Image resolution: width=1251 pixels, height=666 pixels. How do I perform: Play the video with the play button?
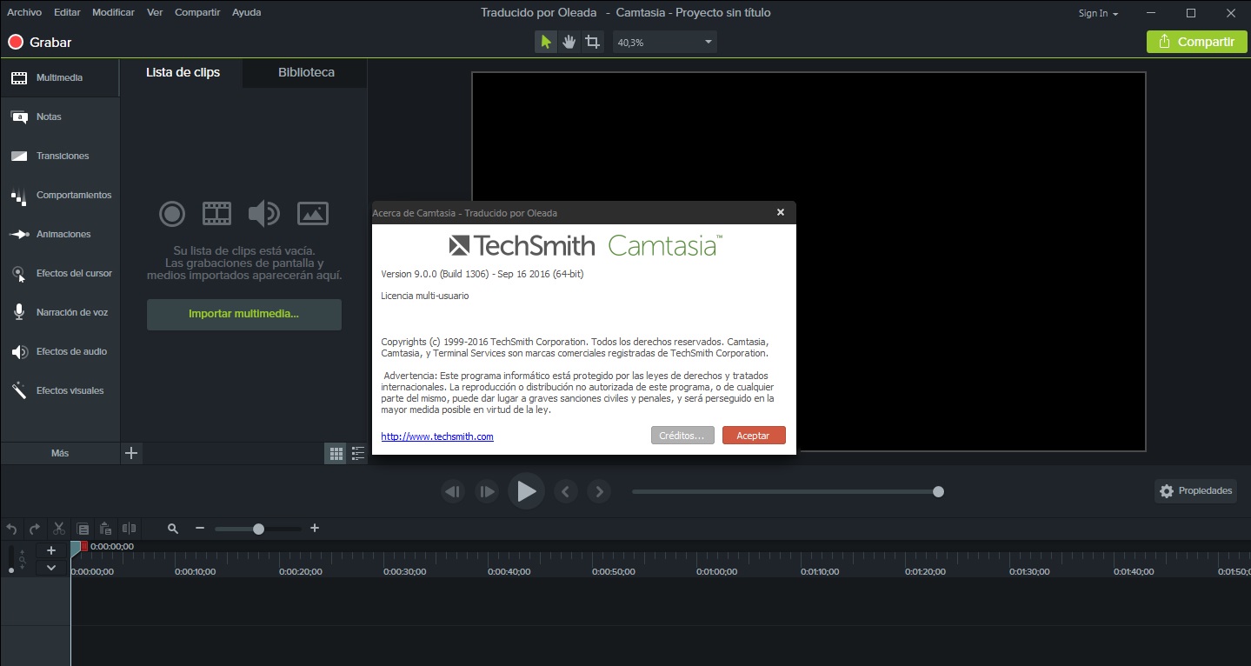click(x=526, y=491)
